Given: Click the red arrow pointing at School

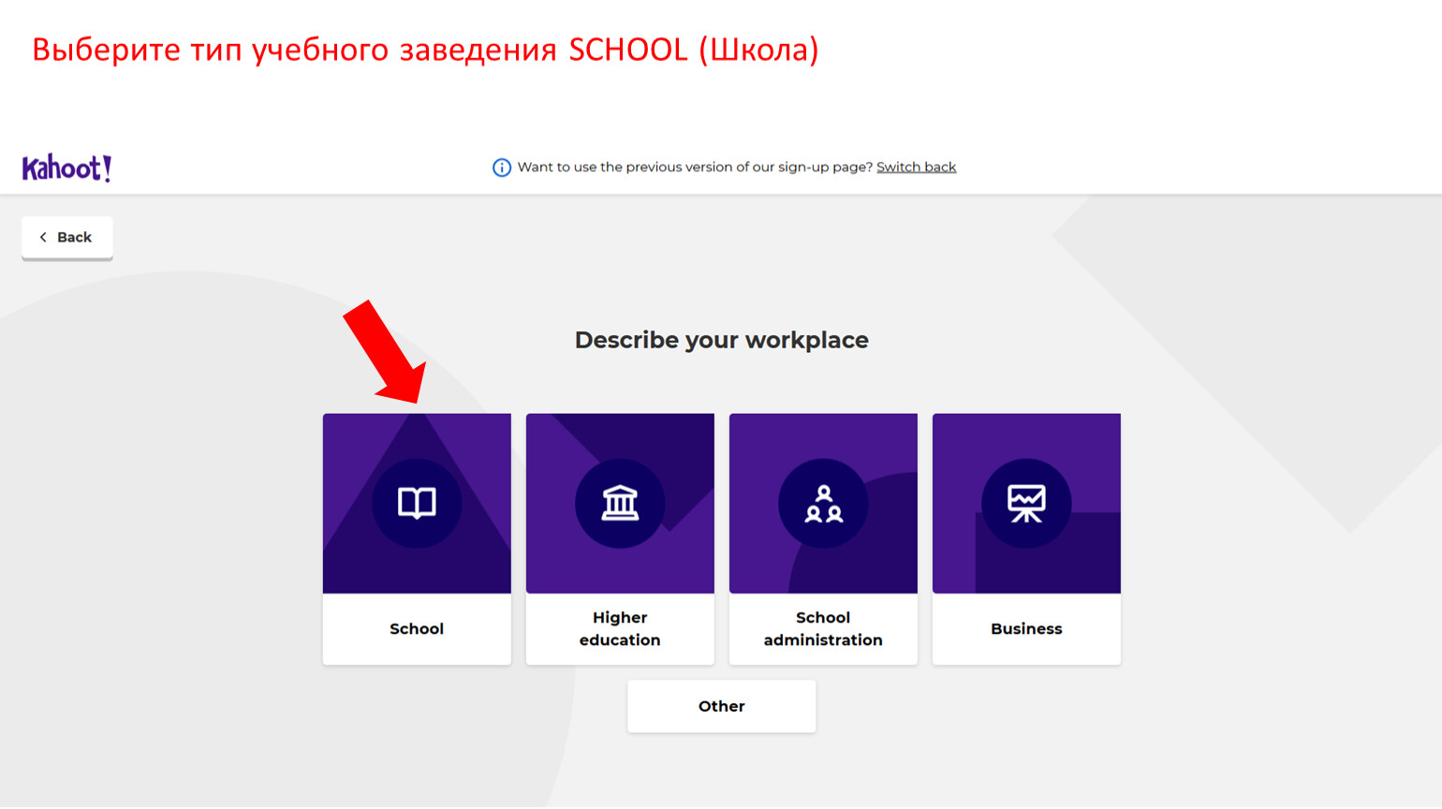Looking at the screenshot, I should click(386, 351).
